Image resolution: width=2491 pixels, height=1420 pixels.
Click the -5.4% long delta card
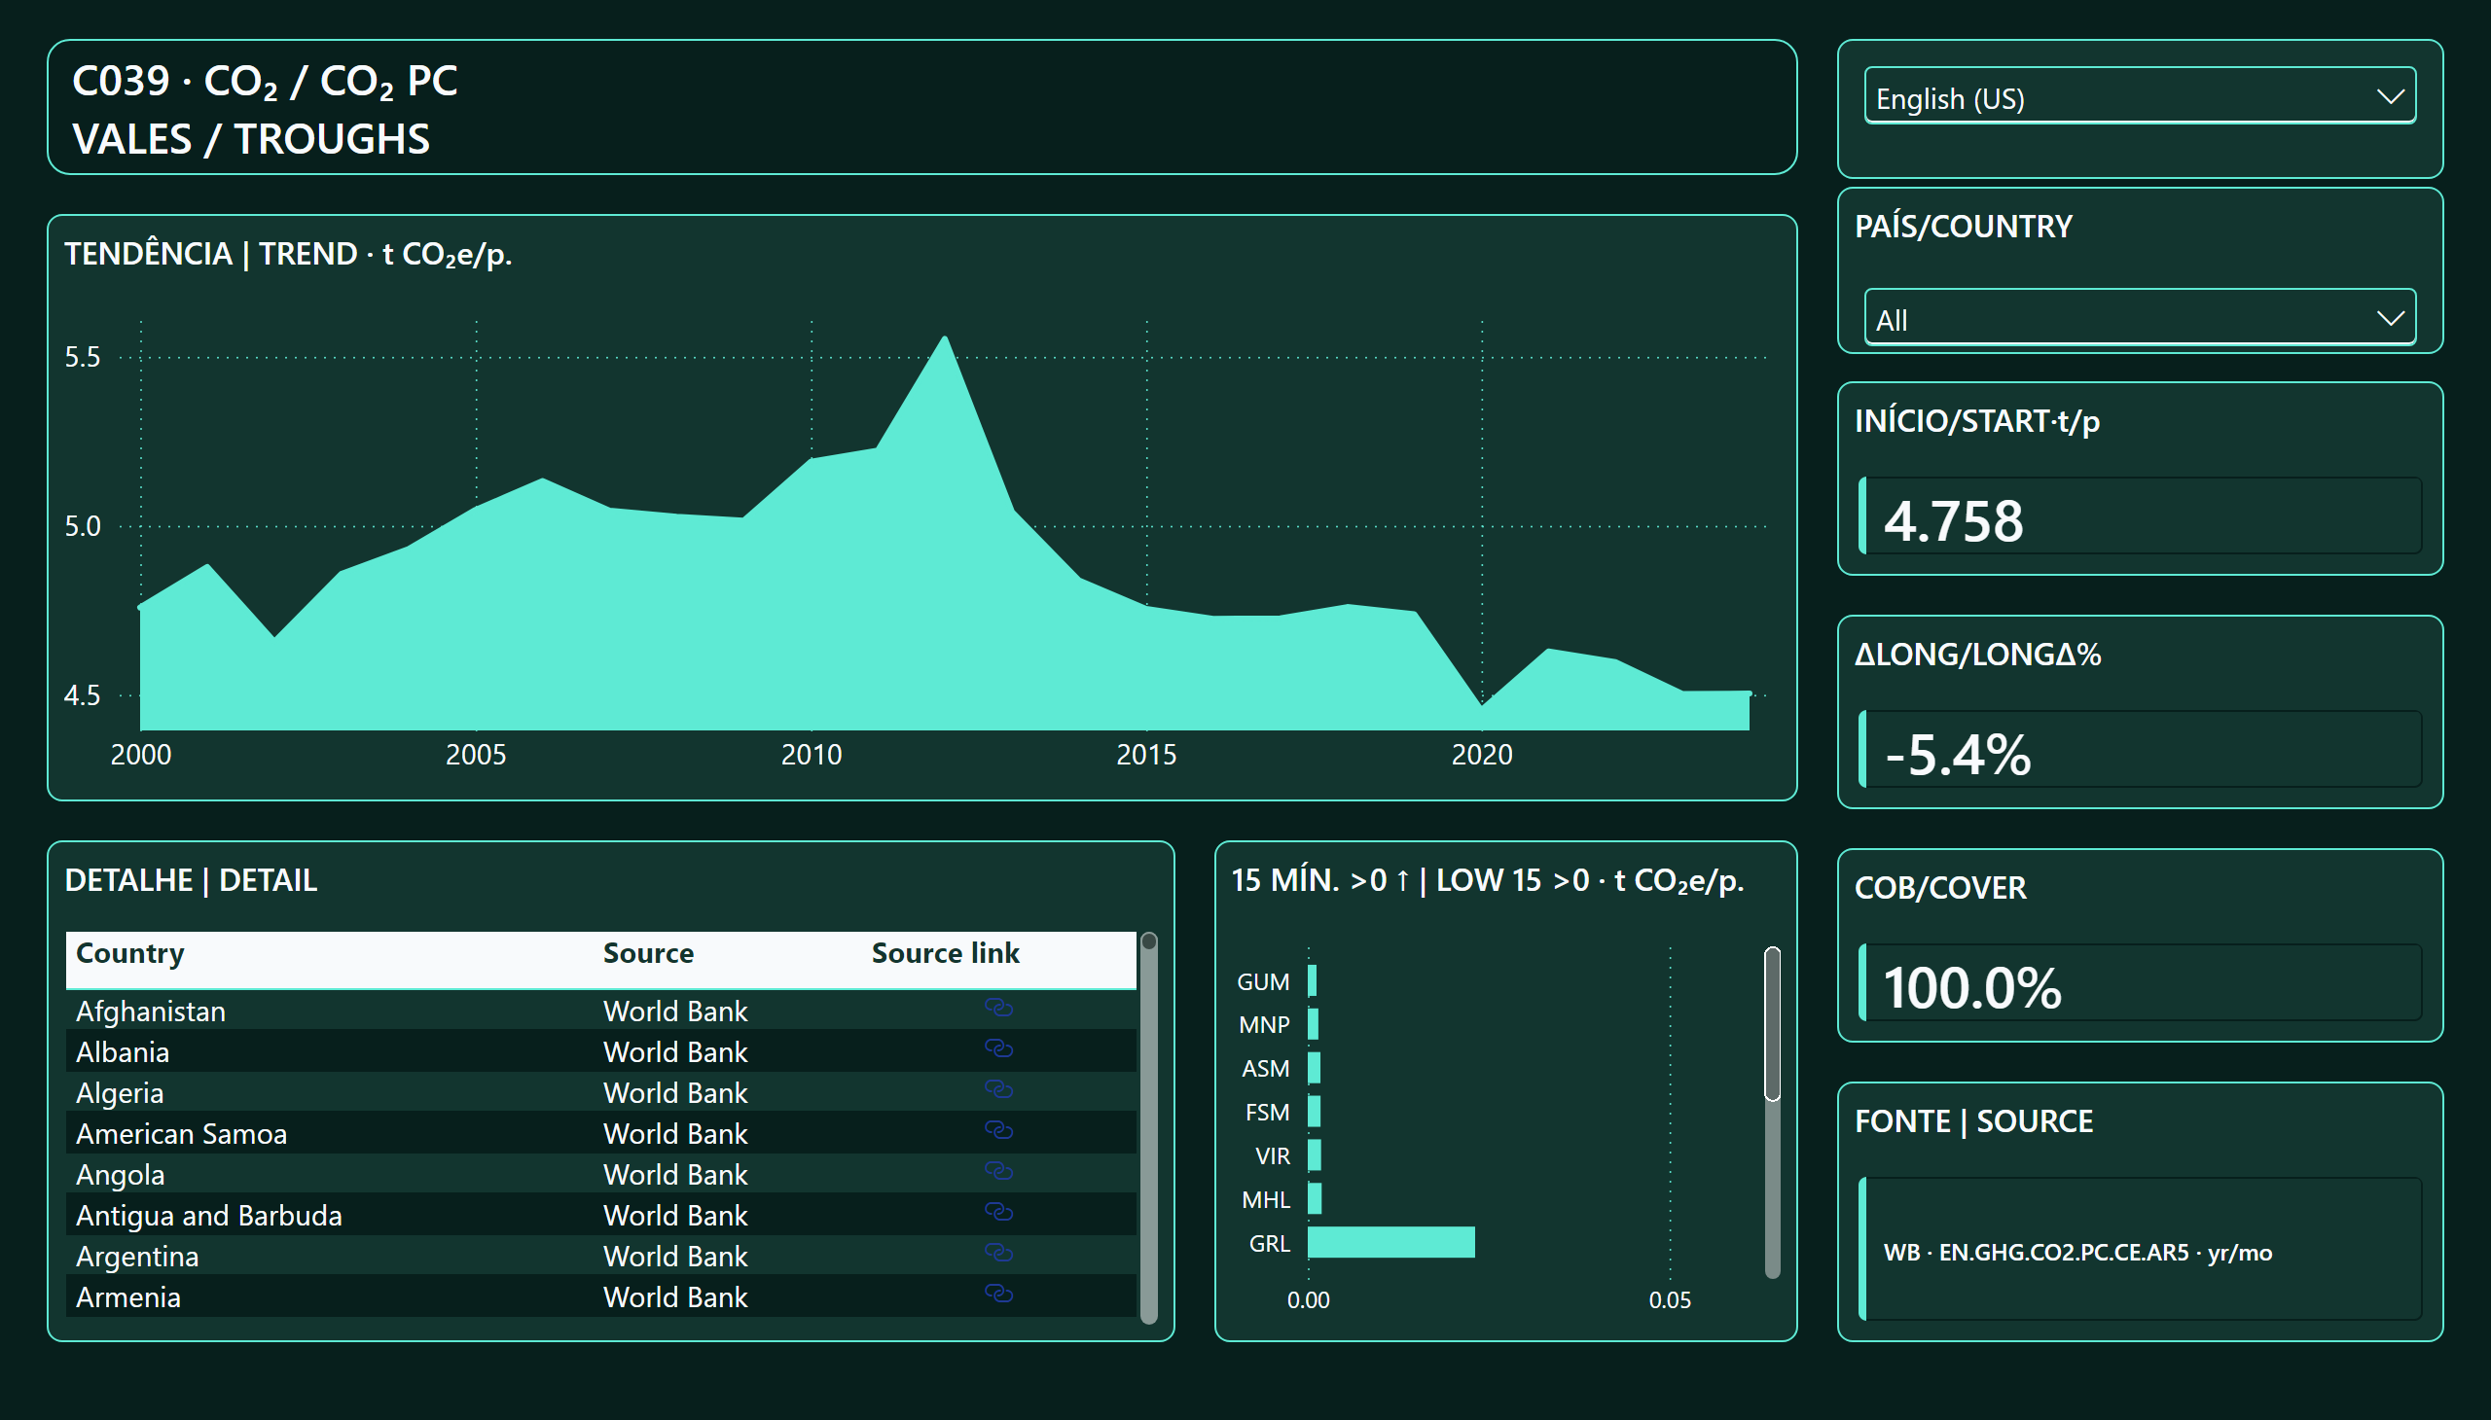point(2139,749)
